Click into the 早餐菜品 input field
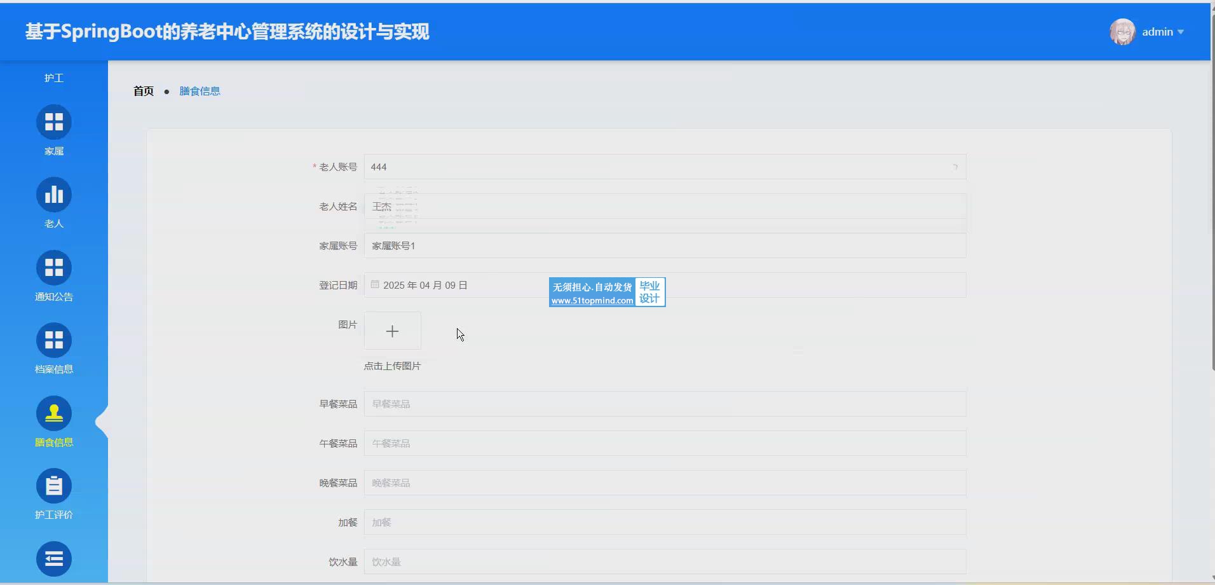Image resolution: width=1215 pixels, height=585 pixels. pos(665,404)
